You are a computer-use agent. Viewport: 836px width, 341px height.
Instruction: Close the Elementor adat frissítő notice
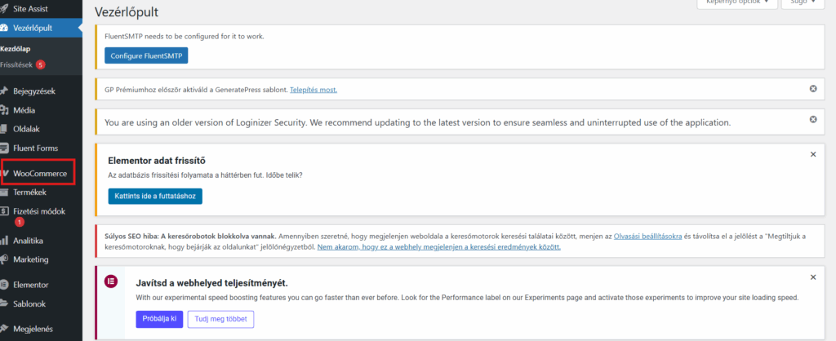[812, 153]
